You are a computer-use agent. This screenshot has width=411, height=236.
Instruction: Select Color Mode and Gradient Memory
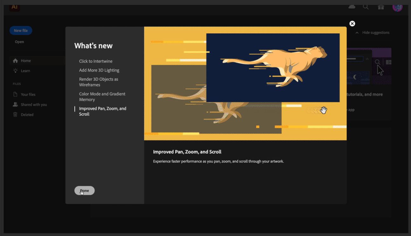pos(102,96)
